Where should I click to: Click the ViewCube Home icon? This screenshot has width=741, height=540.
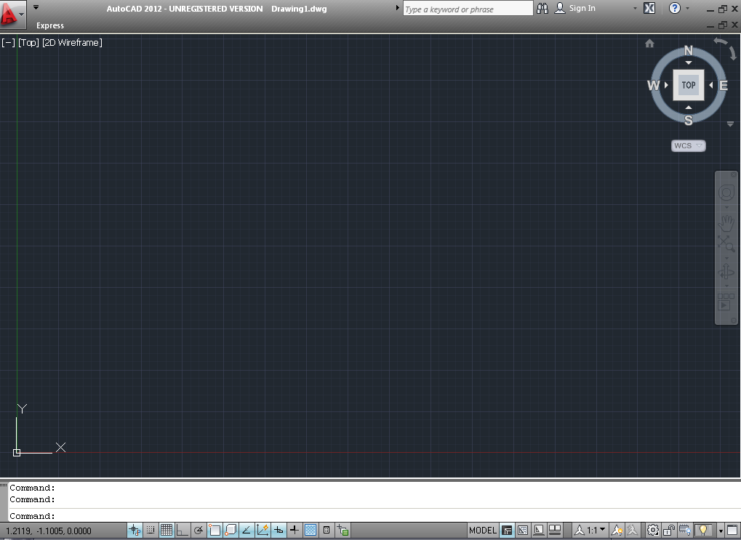coord(650,44)
